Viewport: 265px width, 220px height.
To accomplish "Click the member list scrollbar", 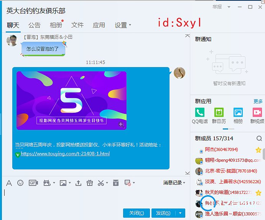I will (x=263, y=154).
